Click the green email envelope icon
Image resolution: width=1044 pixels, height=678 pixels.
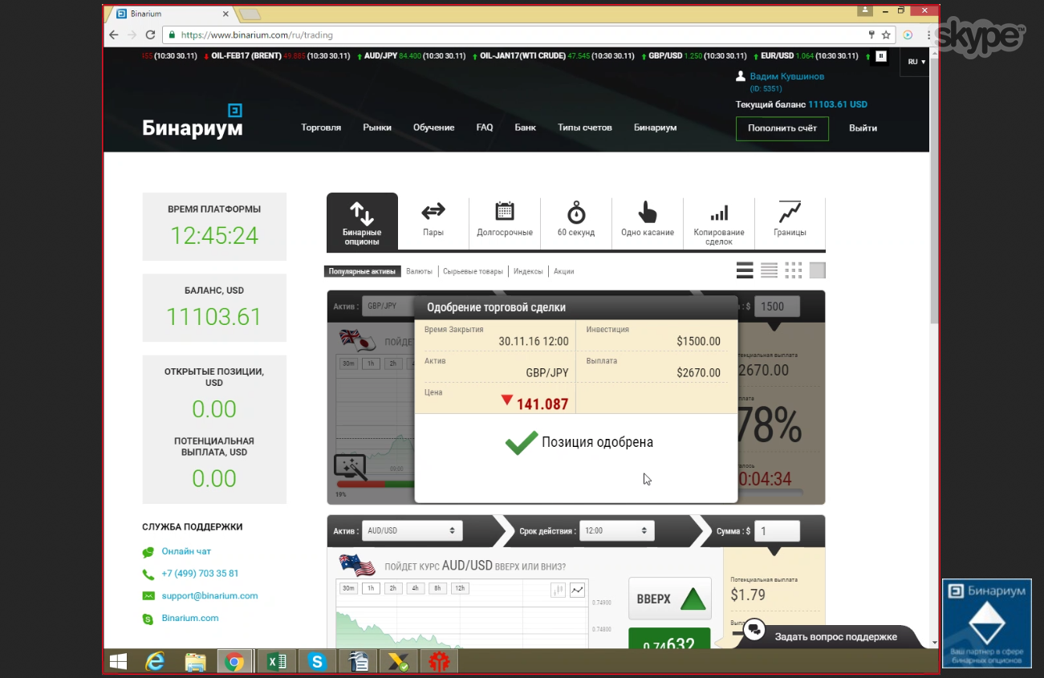coord(148,596)
